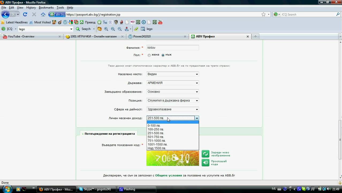Image resolution: width=342 pixels, height=193 pixels.
Task: Stop loading with the X icon
Action: (x=34, y=14)
